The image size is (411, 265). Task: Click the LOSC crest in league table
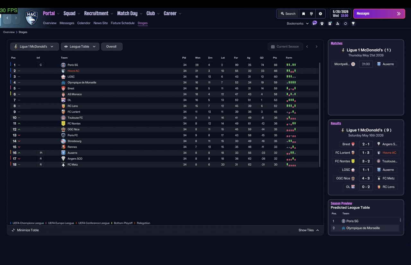coord(63,77)
